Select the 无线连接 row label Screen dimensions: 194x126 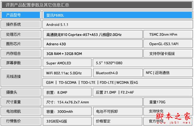(21, 78)
